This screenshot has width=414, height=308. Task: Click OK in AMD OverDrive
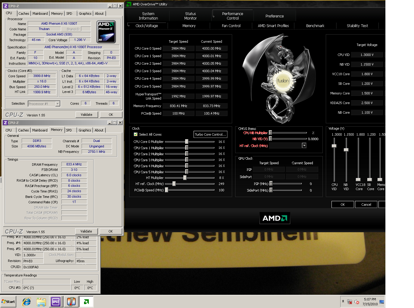point(343,205)
